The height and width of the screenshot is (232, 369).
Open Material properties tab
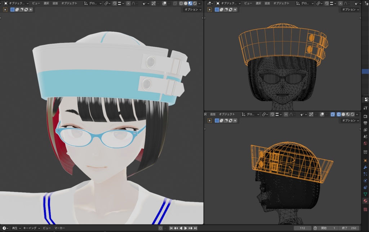(365, 201)
